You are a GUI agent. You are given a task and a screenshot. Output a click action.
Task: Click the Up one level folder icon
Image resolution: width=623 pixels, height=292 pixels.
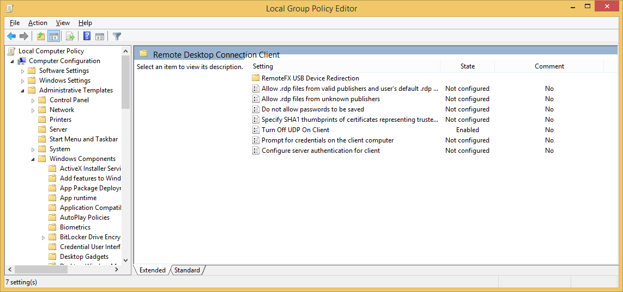tap(40, 36)
